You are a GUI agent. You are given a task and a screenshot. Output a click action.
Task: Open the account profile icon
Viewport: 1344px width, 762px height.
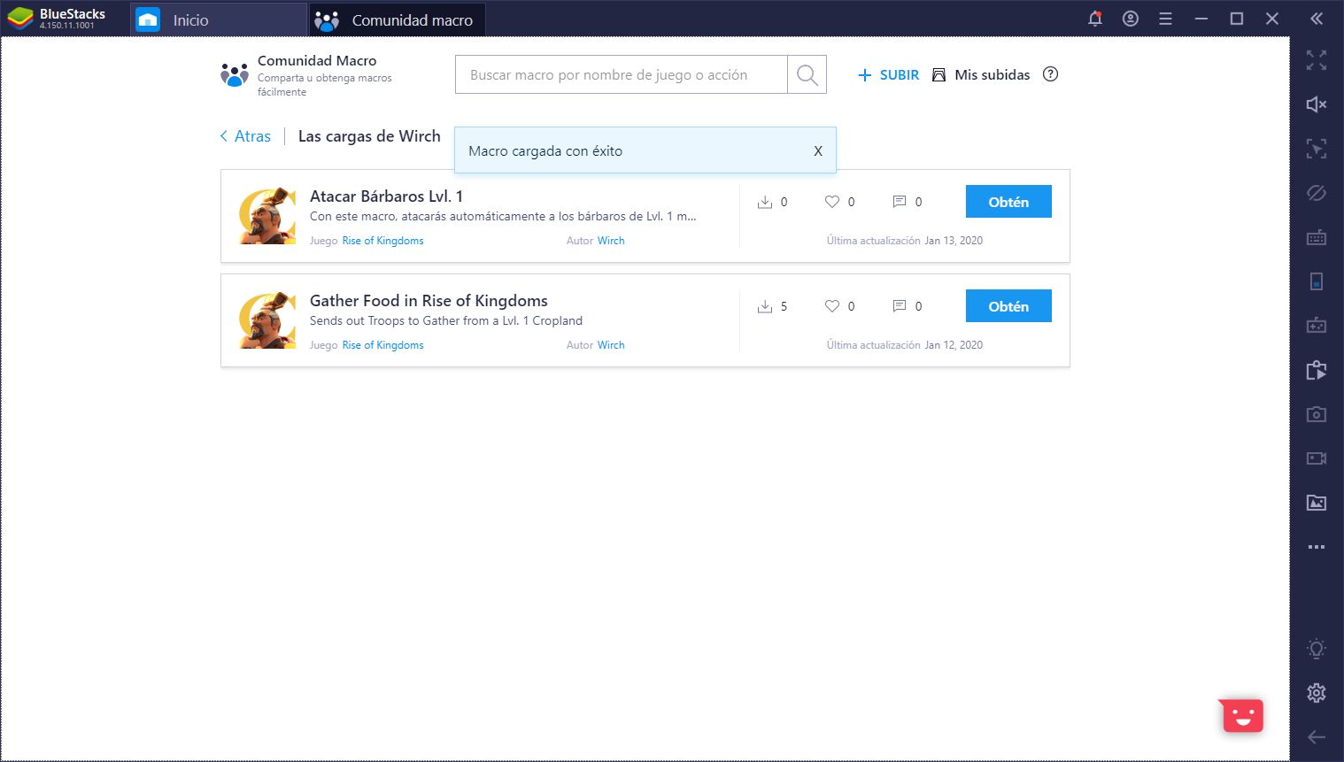(1131, 19)
